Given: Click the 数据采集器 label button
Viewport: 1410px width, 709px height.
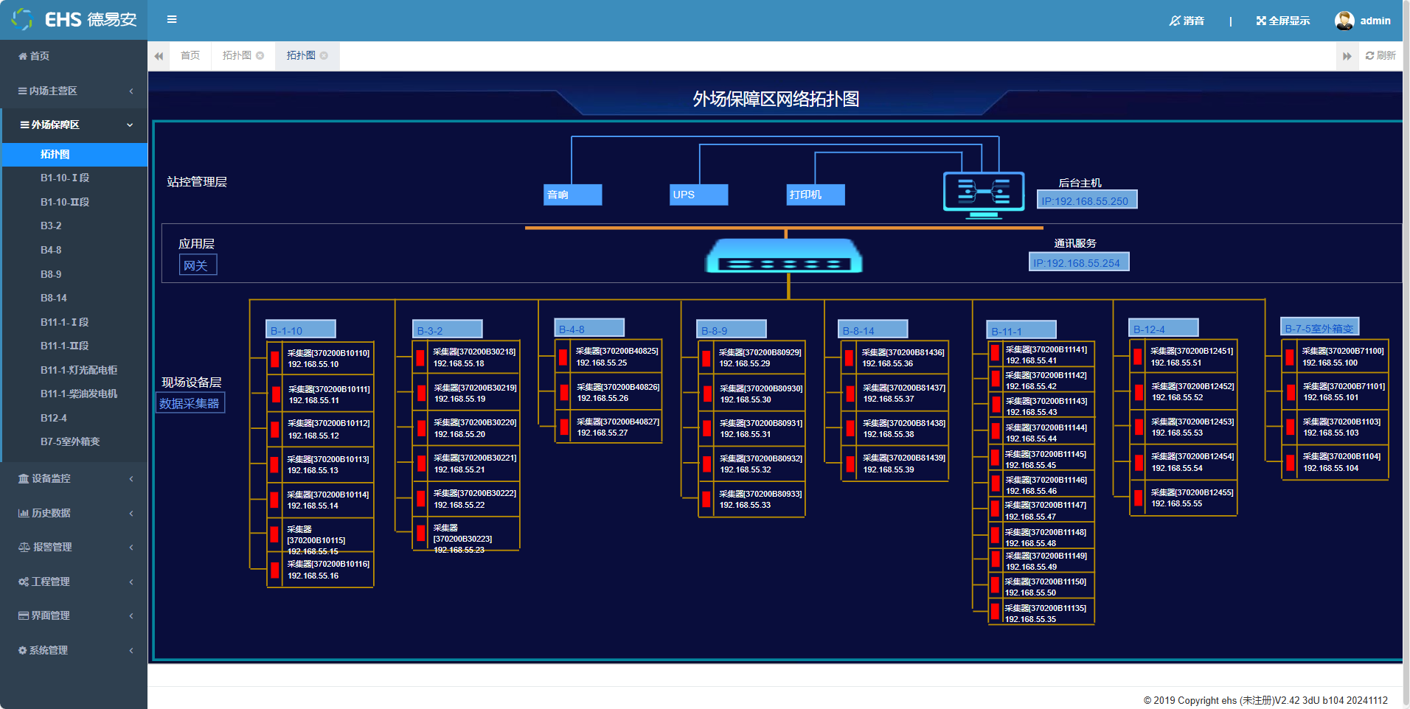Looking at the screenshot, I should click(190, 403).
